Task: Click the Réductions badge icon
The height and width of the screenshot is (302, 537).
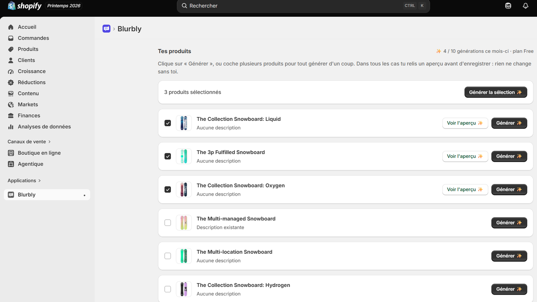Action: pos(11,83)
